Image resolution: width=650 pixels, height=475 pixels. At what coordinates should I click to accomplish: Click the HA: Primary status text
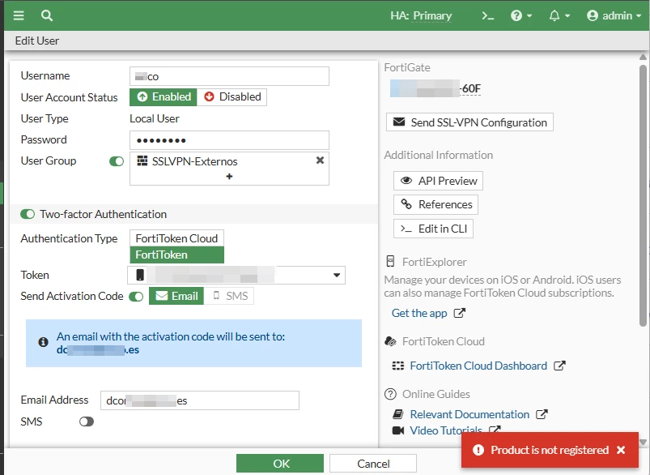click(421, 15)
